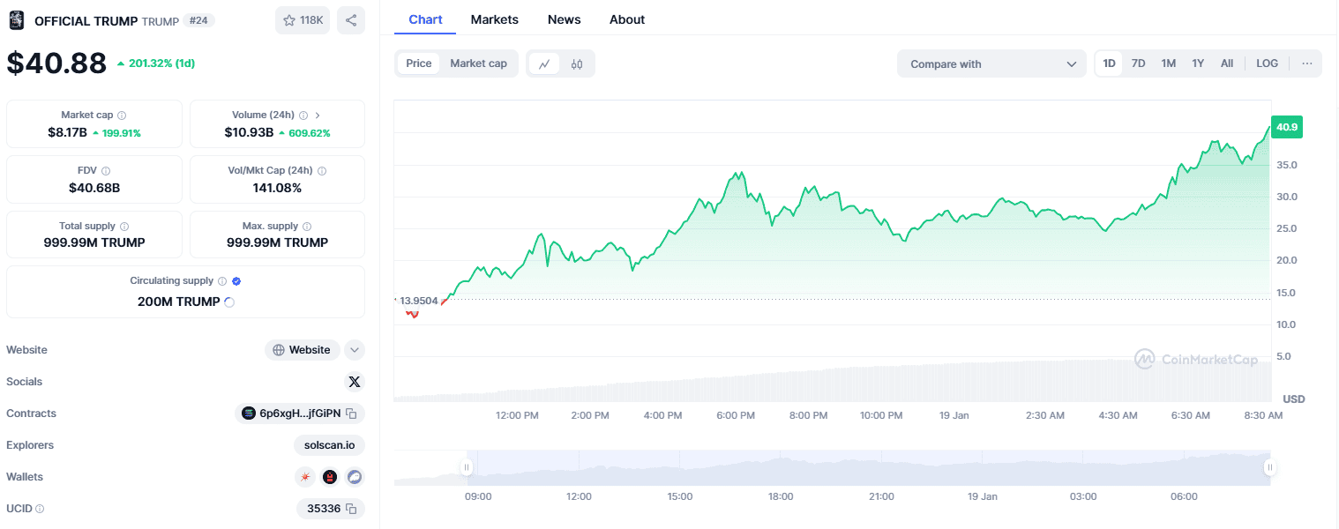Toggle chart to Price view
Screen dimensions: 1339x529
coord(419,63)
